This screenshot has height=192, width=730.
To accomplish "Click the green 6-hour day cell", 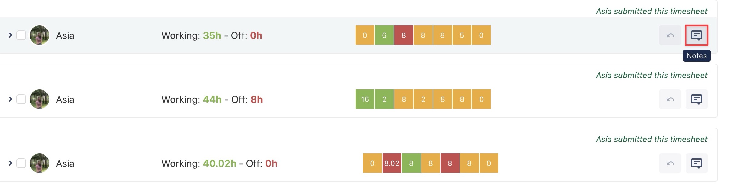I will 384,35.
